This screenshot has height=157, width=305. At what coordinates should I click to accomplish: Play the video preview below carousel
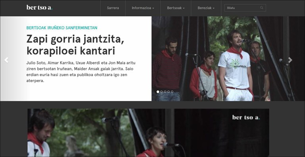click(x=148, y=133)
